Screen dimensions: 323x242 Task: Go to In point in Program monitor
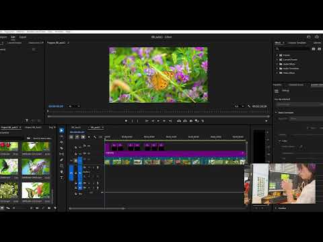147,121
